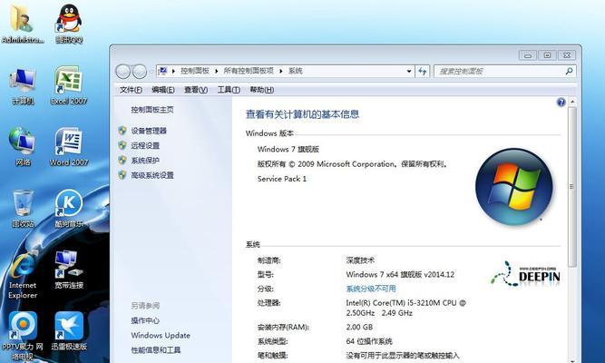
Task: Click the shield icon beside 系统保护
Action: pos(122,160)
